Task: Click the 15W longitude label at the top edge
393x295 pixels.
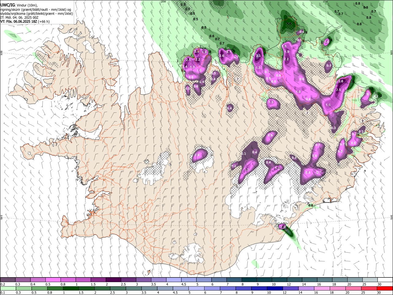Action: click(325, 2)
